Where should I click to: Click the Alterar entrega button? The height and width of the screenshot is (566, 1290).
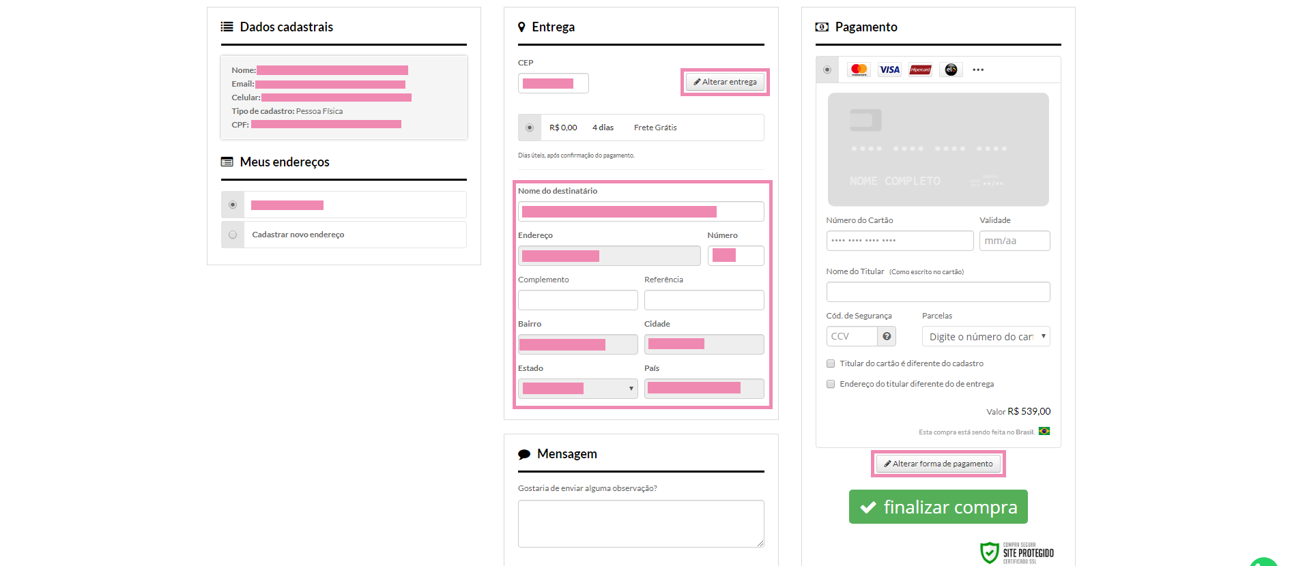click(725, 82)
